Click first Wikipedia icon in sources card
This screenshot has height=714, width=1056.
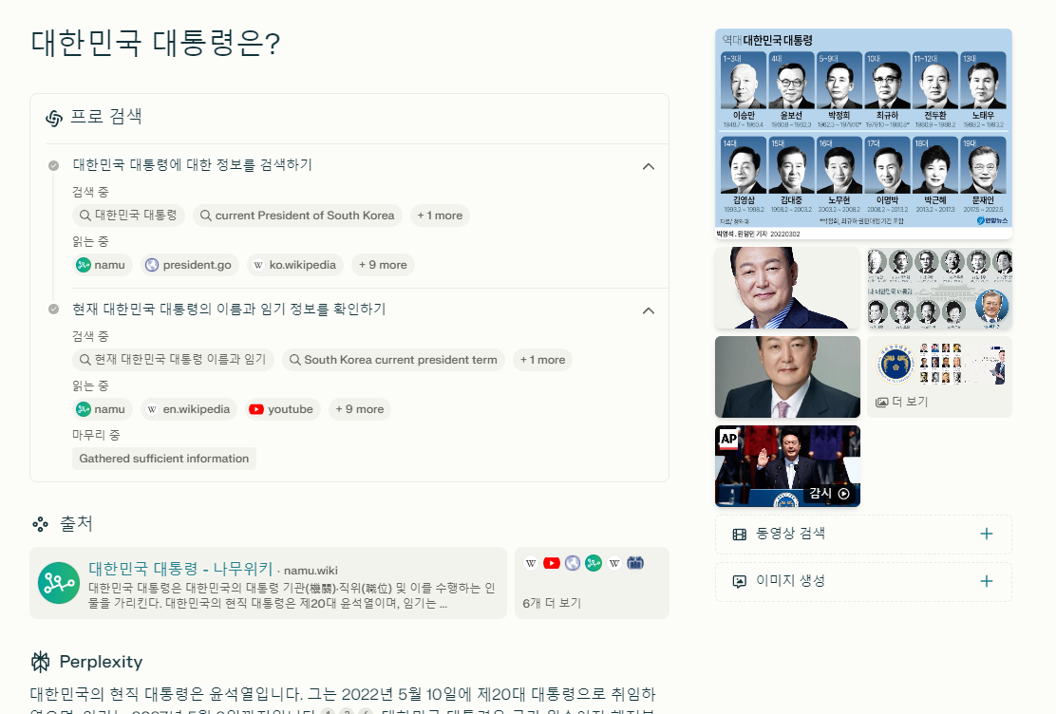531,563
